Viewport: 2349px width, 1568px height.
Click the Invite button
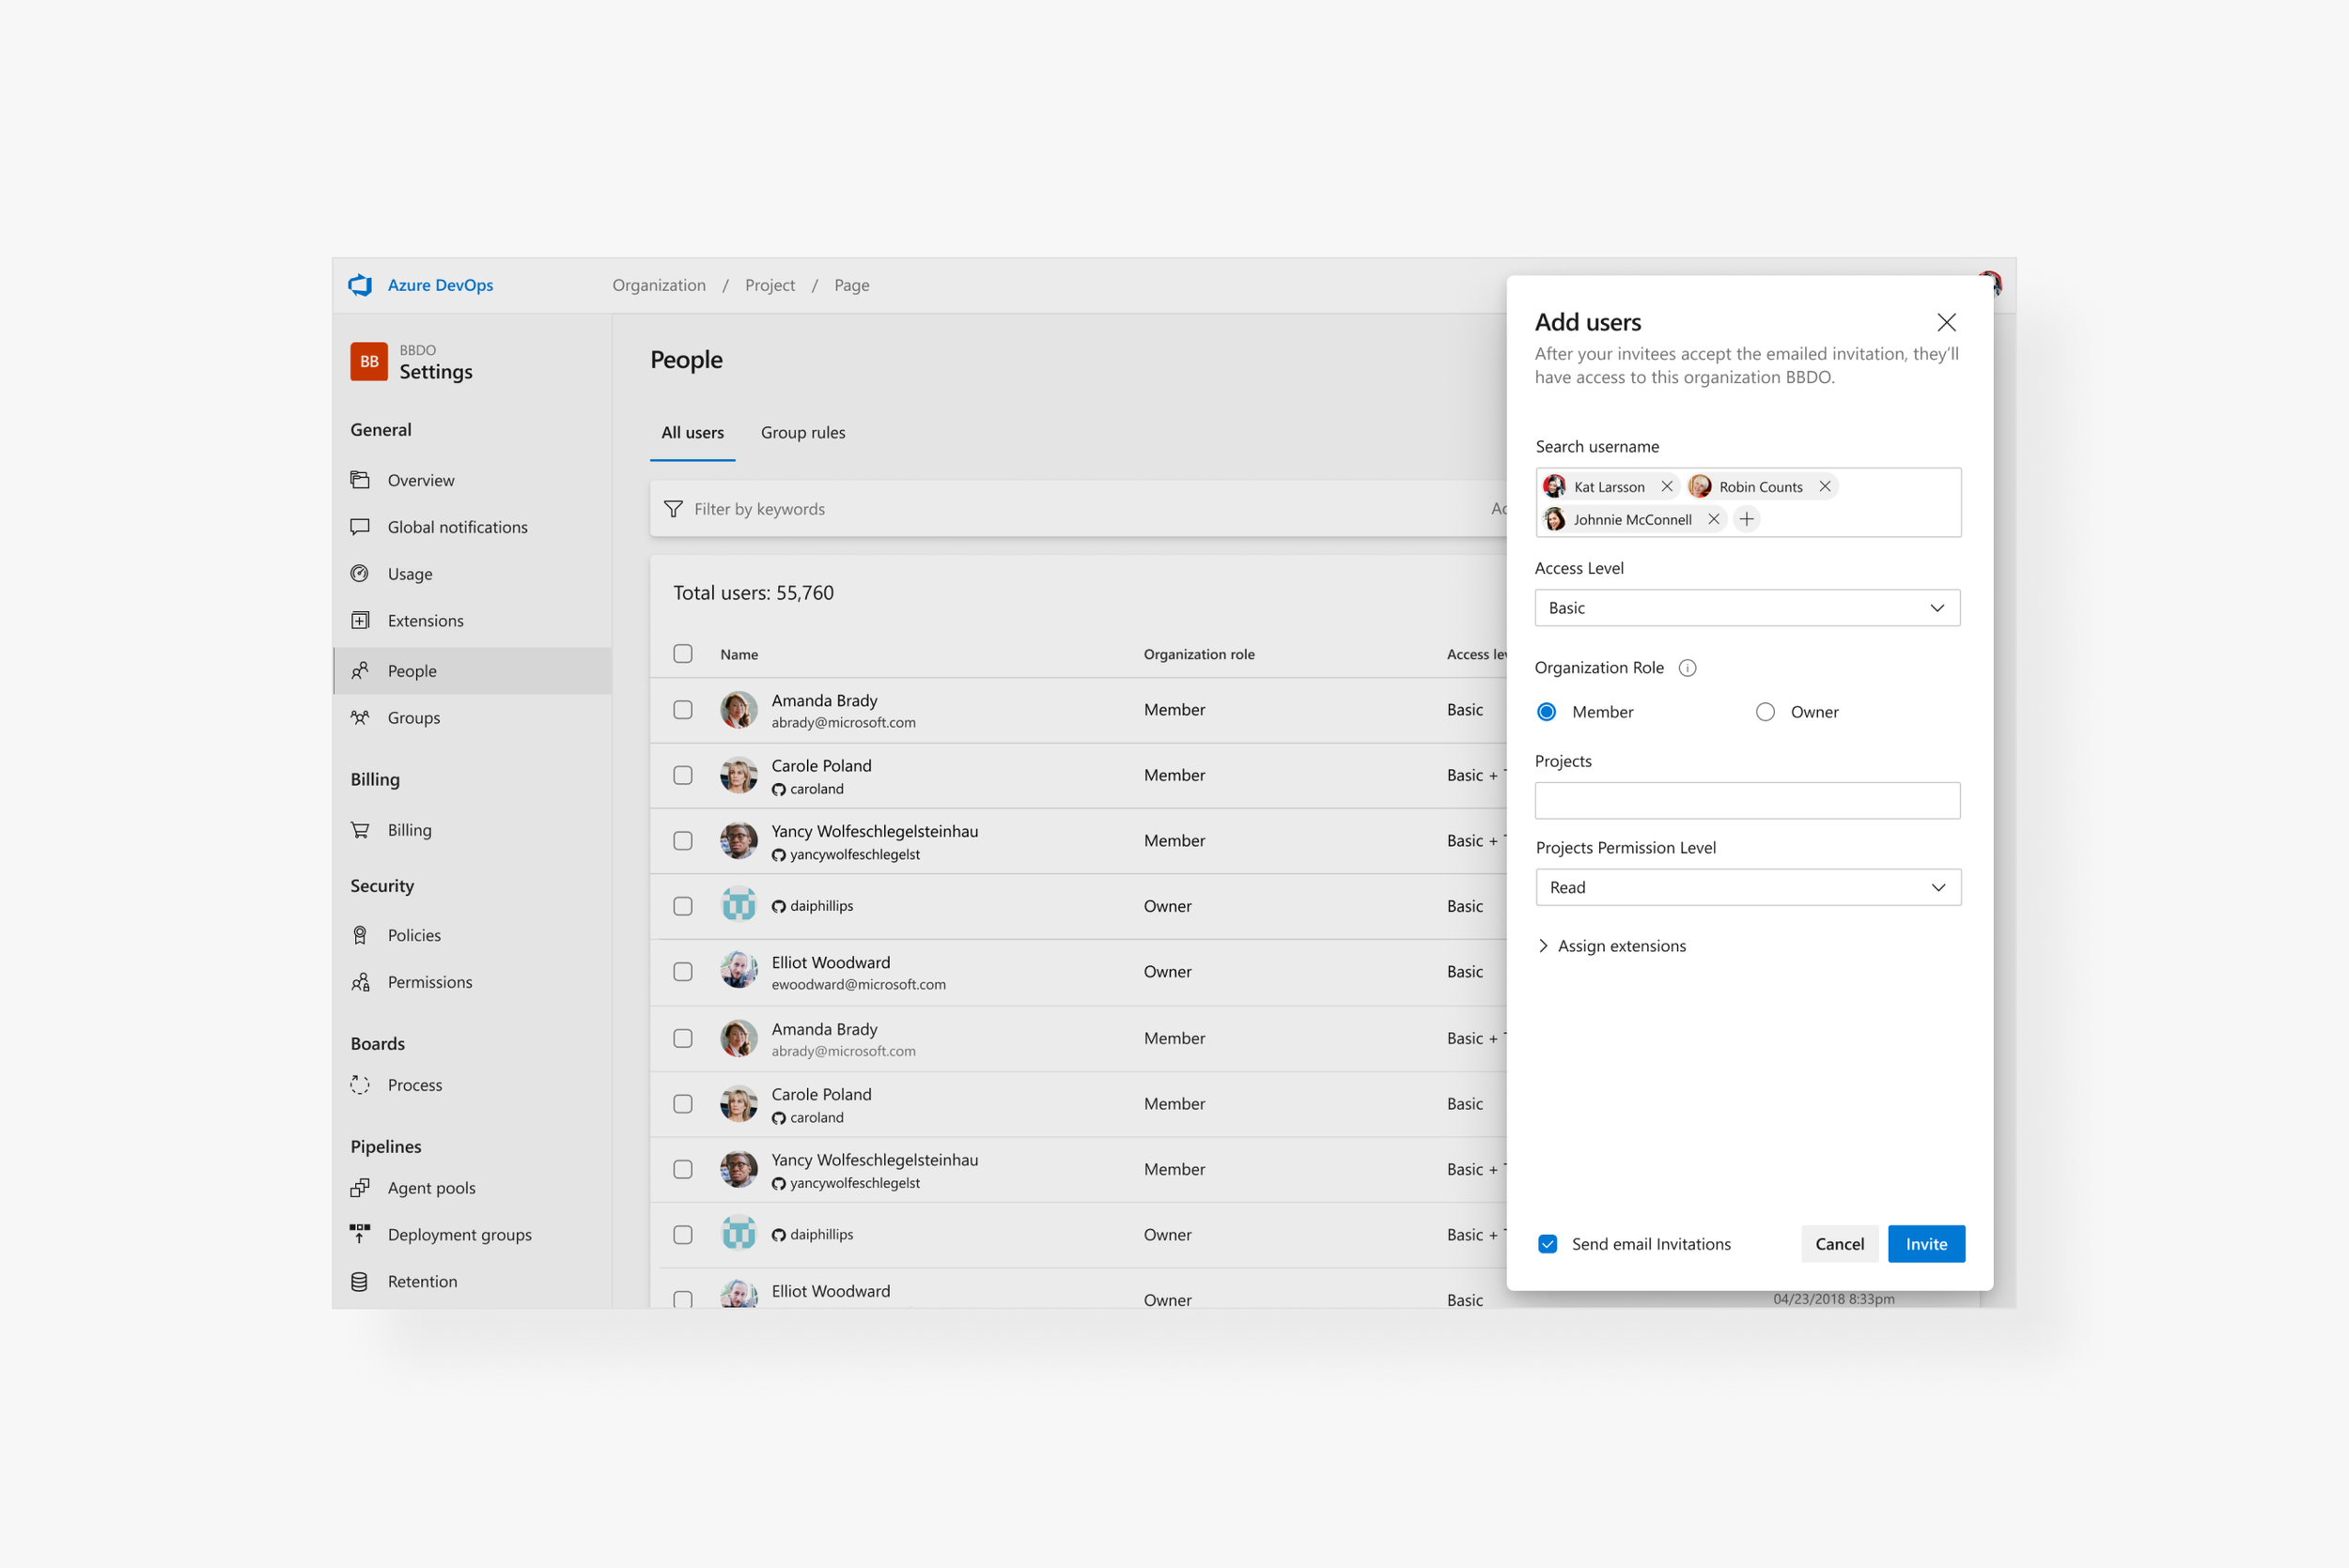pyautogui.click(x=1927, y=1244)
